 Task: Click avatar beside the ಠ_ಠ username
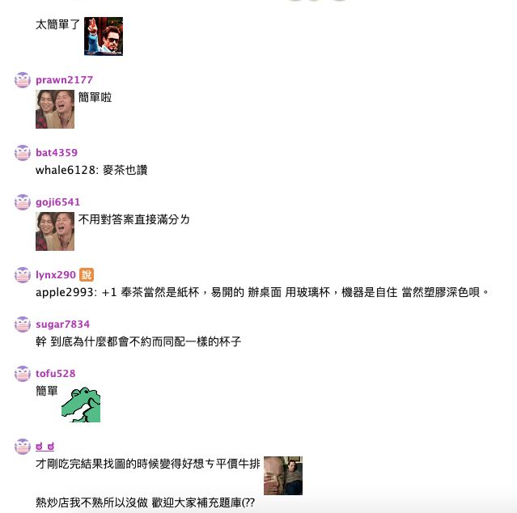pyautogui.click(x=23, y=447)
